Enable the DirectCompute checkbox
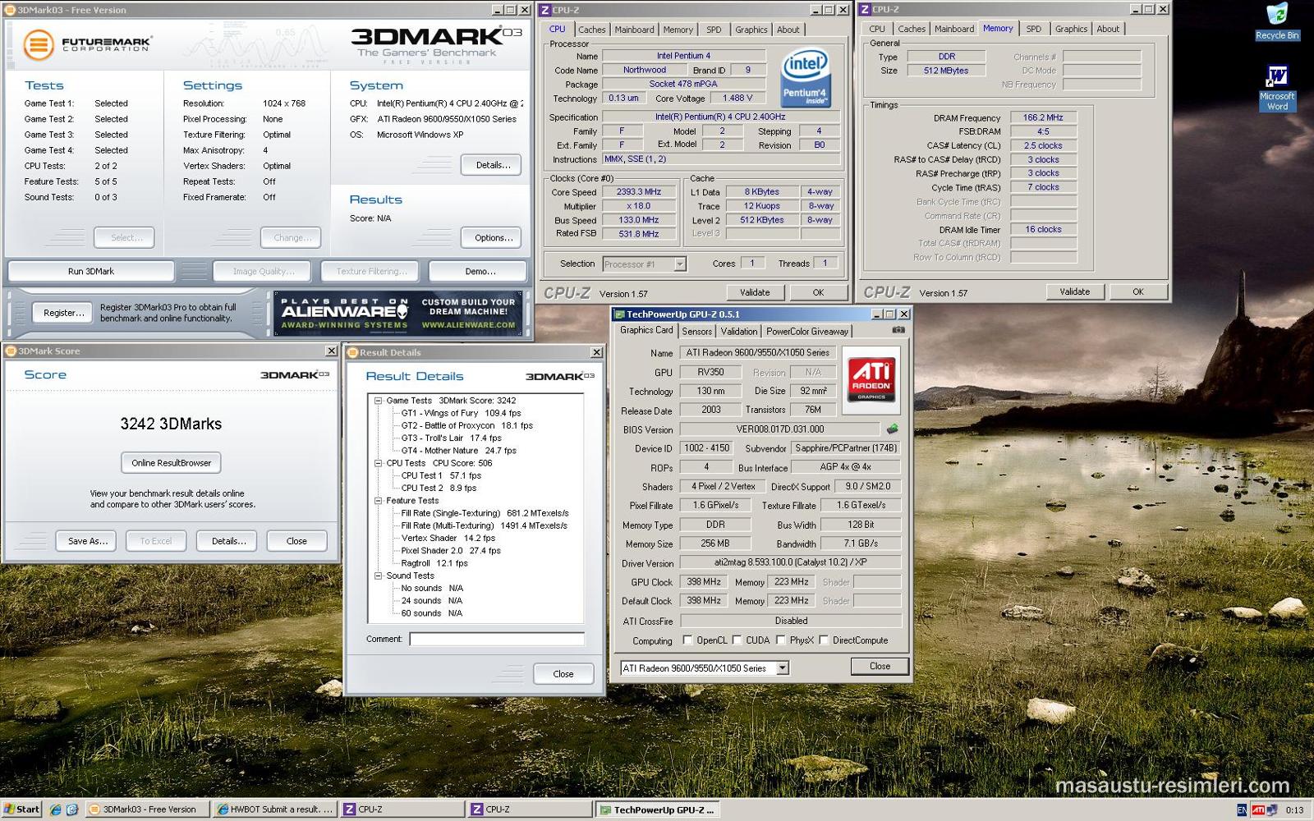Screen dimensions: 1314x821 point(824,640)
